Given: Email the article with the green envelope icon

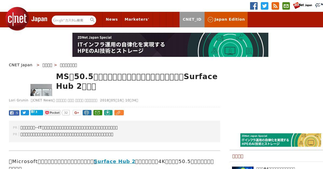Looking at the screenshot, I should coord(98,113).
